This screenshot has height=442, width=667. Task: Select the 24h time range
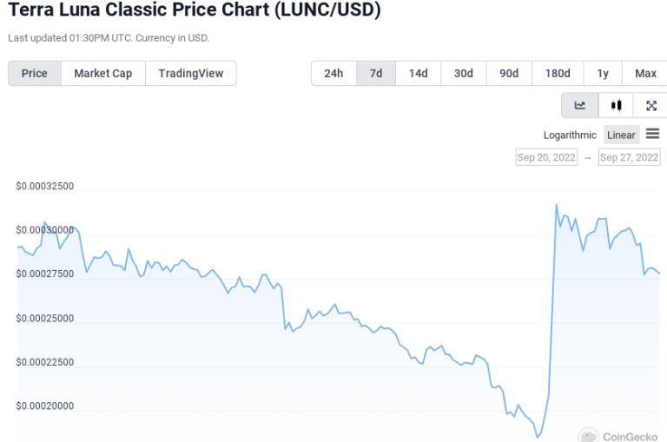tap(333, 74)
